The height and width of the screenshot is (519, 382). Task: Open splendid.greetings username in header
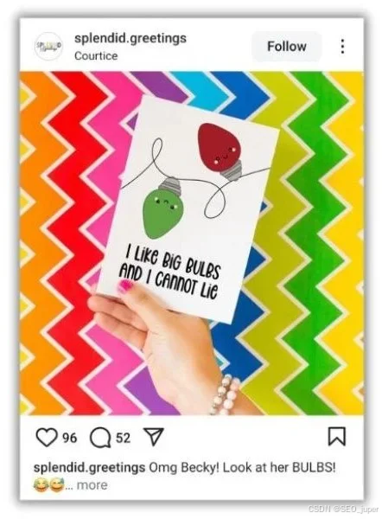coord(131,38)
